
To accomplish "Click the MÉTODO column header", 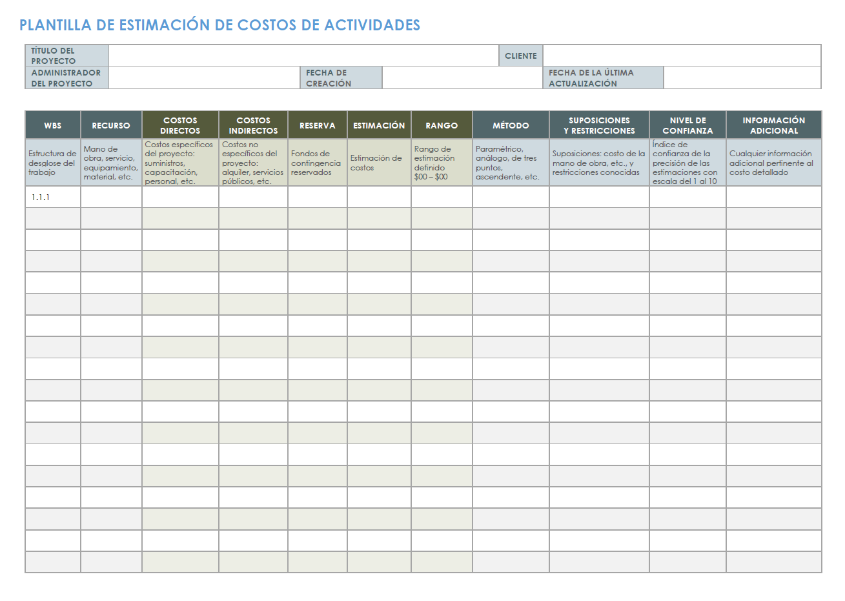I will (511, 125).
